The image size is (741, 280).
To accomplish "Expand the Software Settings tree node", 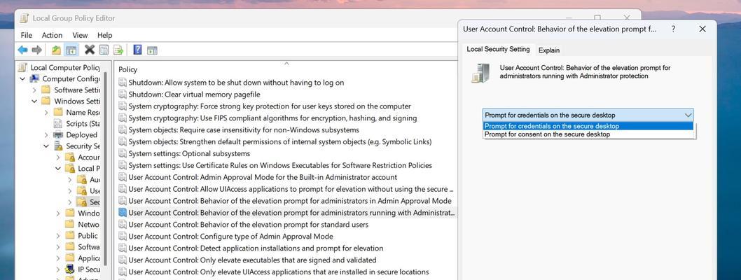I will pos(34,90).
